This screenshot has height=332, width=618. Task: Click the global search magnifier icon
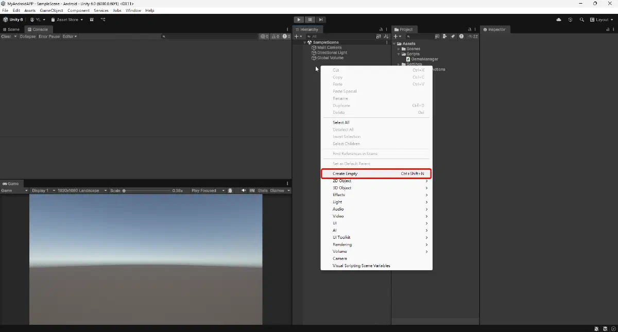click(x=582, y=20)
